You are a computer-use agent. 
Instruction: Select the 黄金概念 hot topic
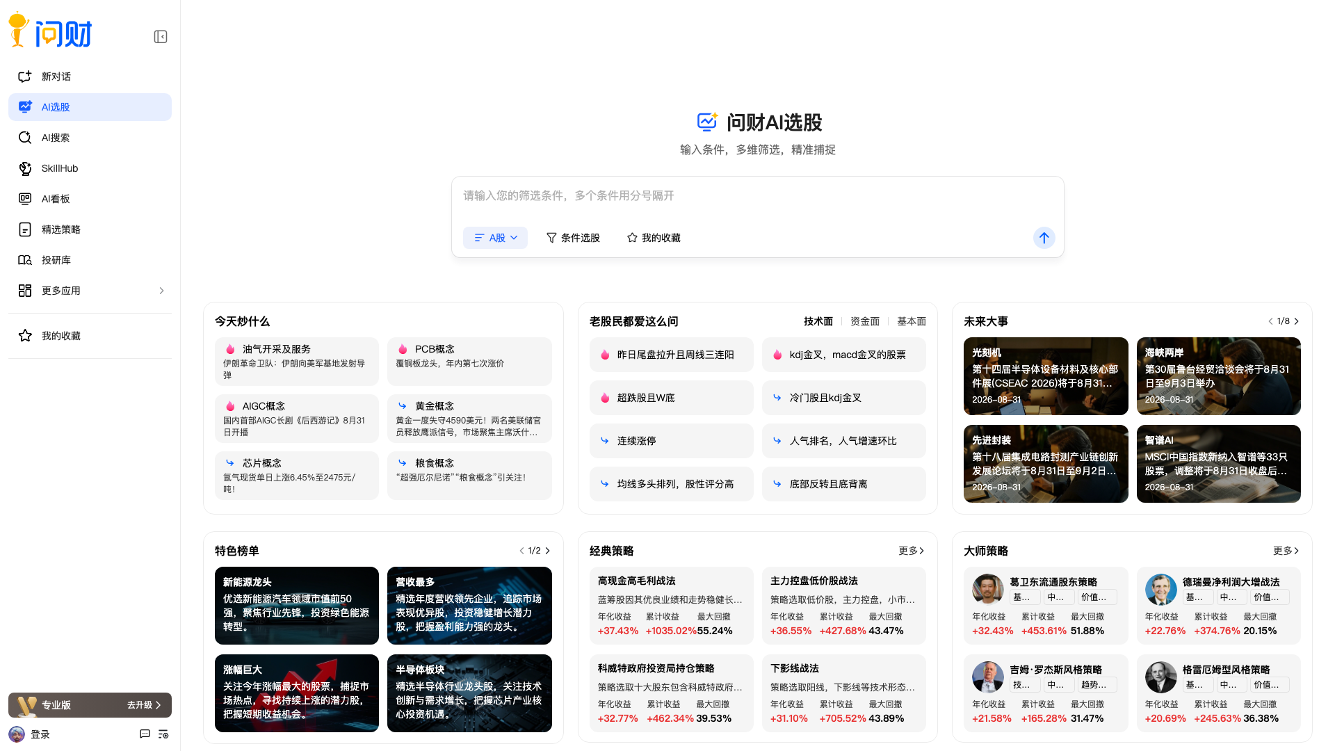coord(469,419)
